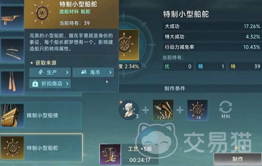Open the 折扣商店 source link
The height and width of the screenshot is (166, 262).
(50, 83)
